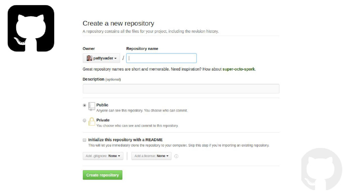The image size is (349, 196).
Task: Select the Public radio button
Action: click(x=85, y=105)
